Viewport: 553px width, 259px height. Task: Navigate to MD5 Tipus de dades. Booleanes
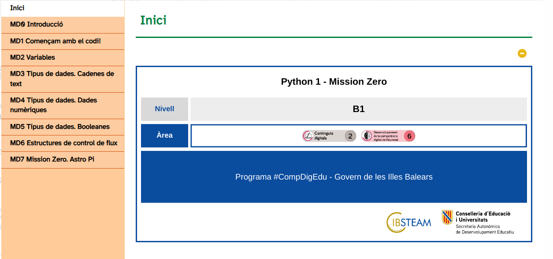(63, 127)
